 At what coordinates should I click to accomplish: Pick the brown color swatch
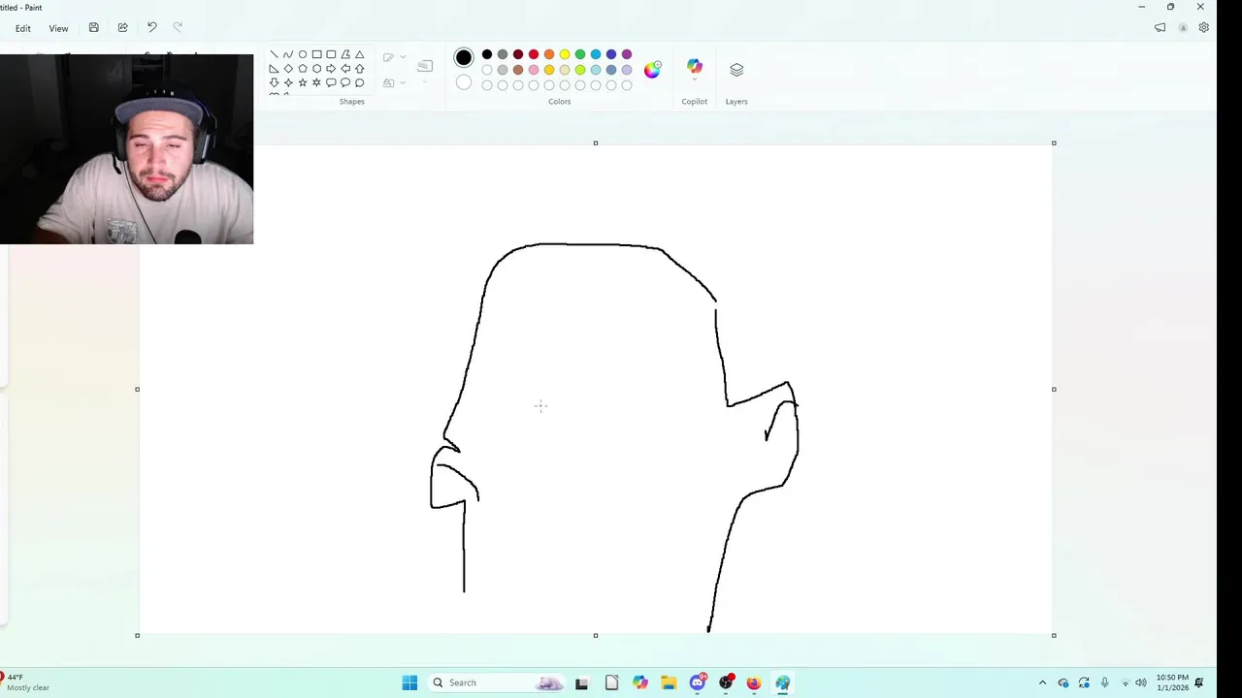[518, 70]
